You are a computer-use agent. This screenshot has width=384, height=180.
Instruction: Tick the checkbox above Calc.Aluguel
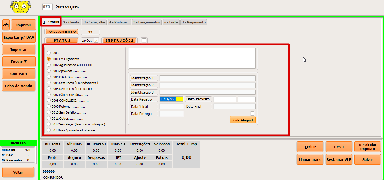252,113
